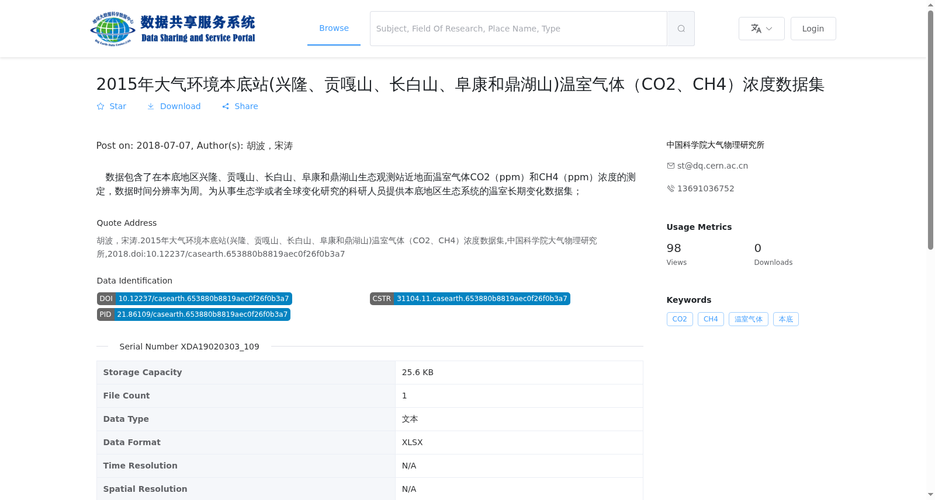Click the Quote Address citation text
The height and width of the screenshot is (500, 935).
pyautogui.click(x=347, y=247)
